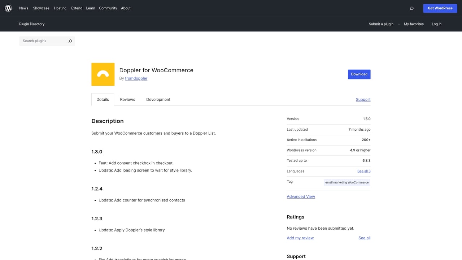Expand the See all ratings list

click(x=364, y=238)
